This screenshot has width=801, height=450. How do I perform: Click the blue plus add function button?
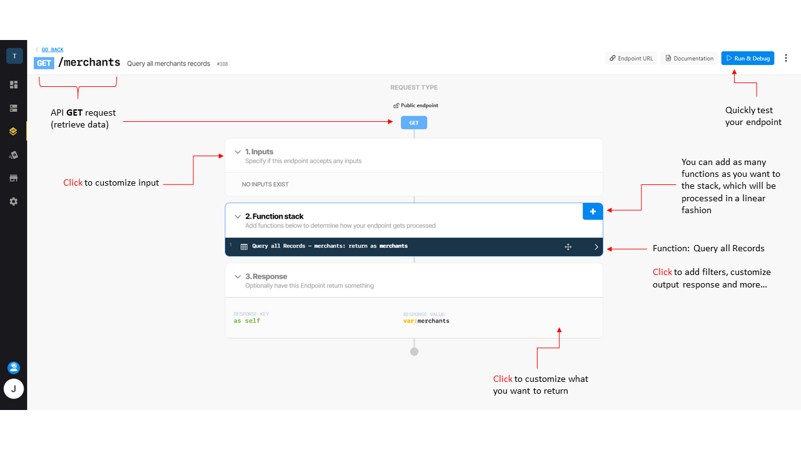pyautogui.click(x=593, y=211)
